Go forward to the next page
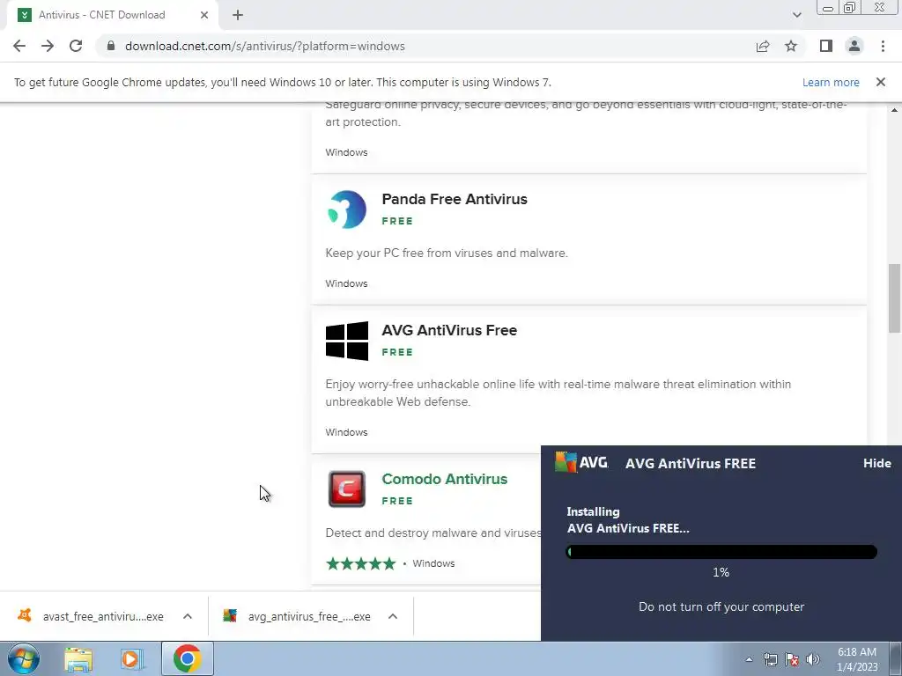902x676 pixels. click(x=48, y=46)
